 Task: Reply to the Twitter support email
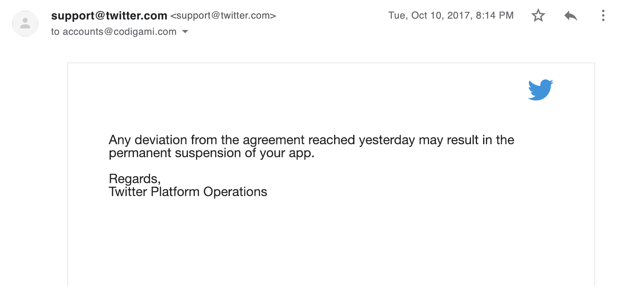click(x=570, y=16)
